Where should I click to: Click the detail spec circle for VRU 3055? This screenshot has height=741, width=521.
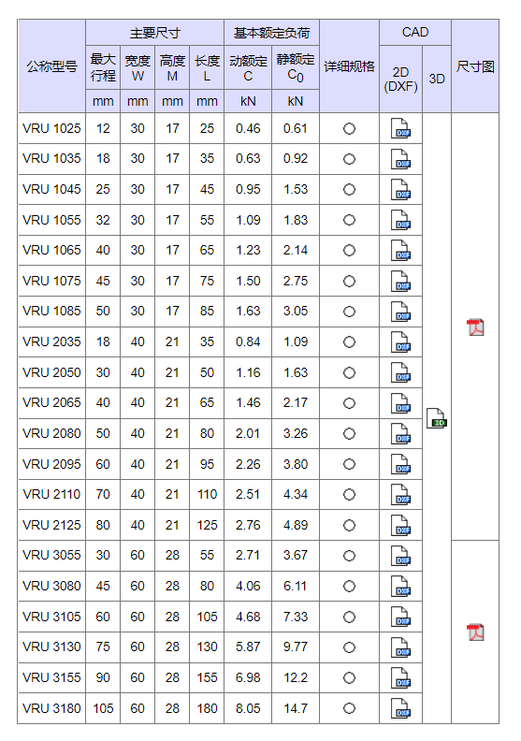click(x=349, y=556)
